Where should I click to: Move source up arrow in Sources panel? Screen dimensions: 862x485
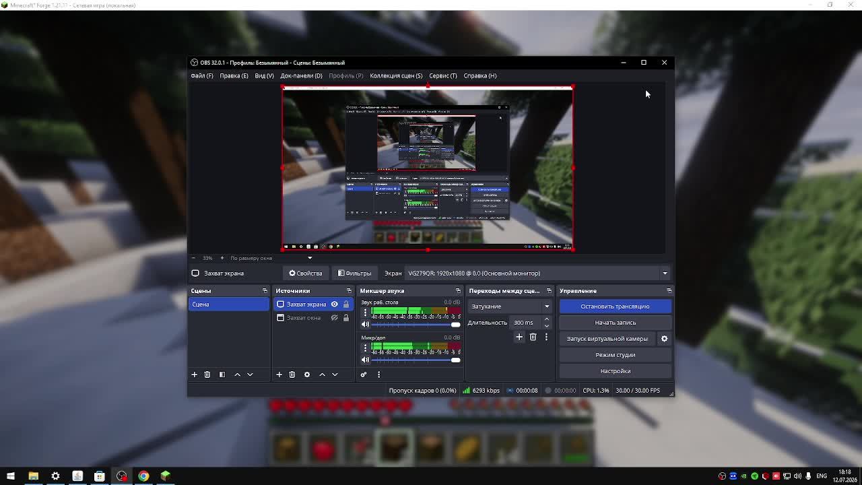click(322, 375)
